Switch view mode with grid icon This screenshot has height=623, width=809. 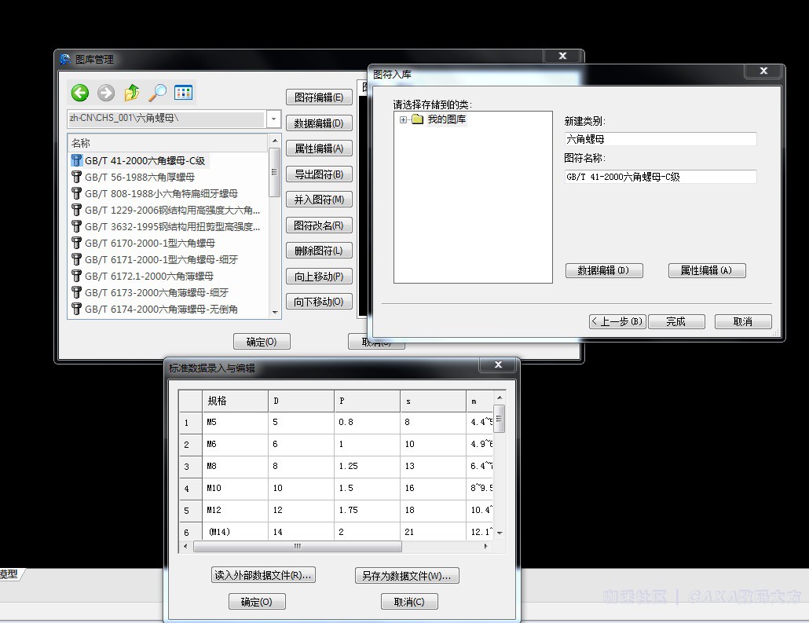[x=183, y=93]
